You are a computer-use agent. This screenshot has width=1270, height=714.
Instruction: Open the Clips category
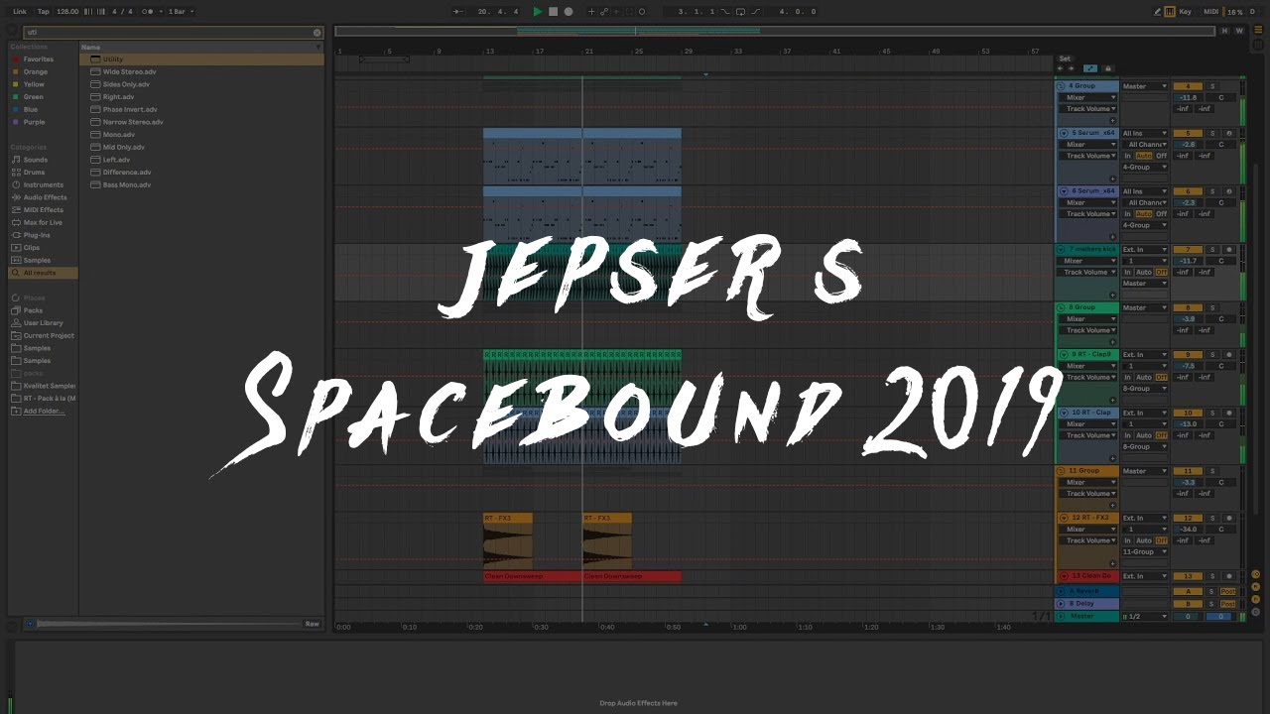pyautogui.click(x=32, y=248)
